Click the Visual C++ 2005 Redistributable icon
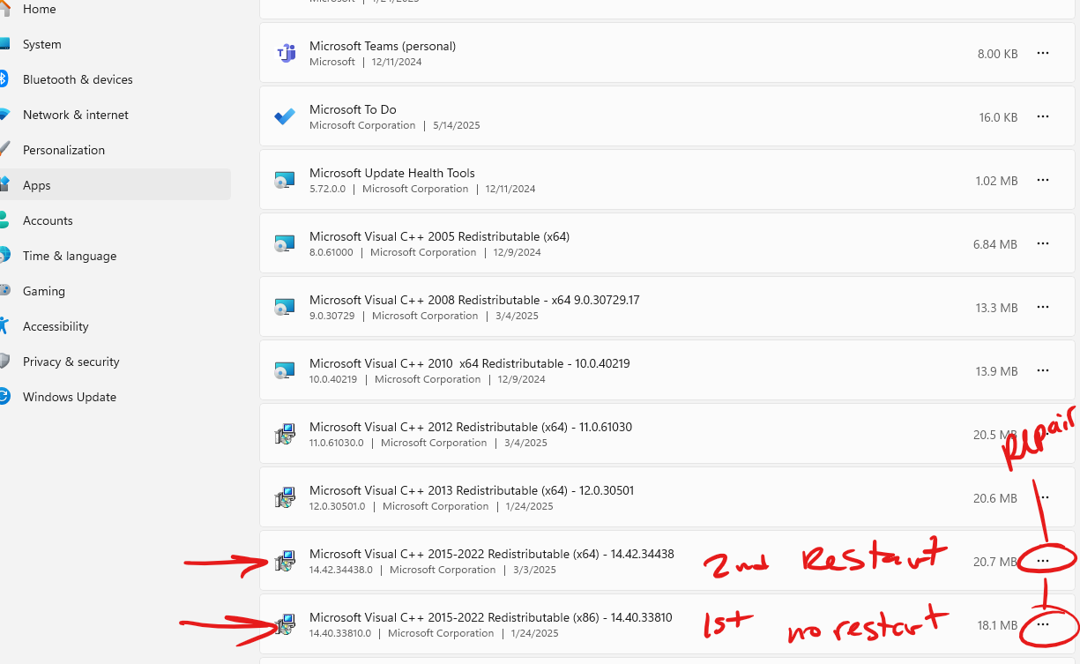This screenshot has height=664, width=1080. pyautogui.click(x=286, y=243)
